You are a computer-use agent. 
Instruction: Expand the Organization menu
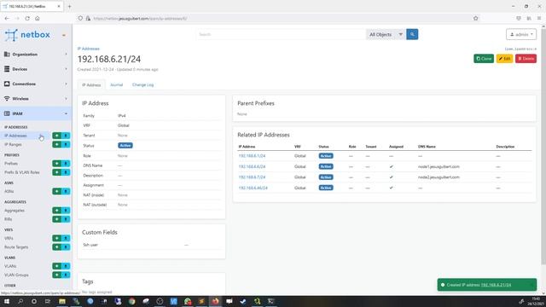[x=36, y=55]
